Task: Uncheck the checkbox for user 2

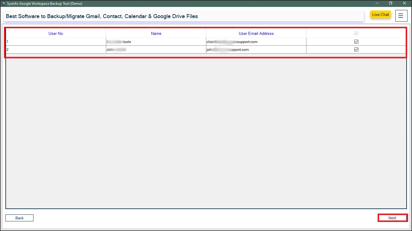Action: coord(356,50)
